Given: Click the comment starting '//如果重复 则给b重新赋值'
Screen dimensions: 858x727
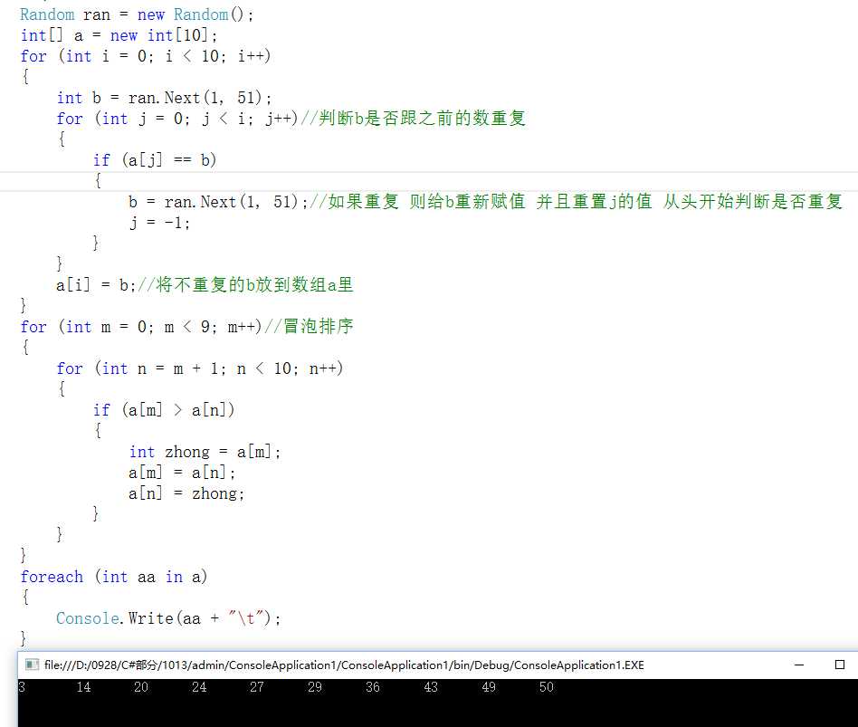Looking at the screenshot, I should point(576,202).
